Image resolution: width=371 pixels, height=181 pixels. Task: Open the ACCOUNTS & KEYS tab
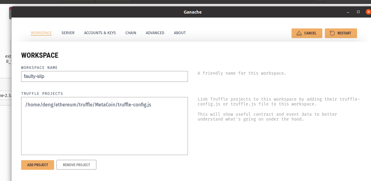[100, 33]
